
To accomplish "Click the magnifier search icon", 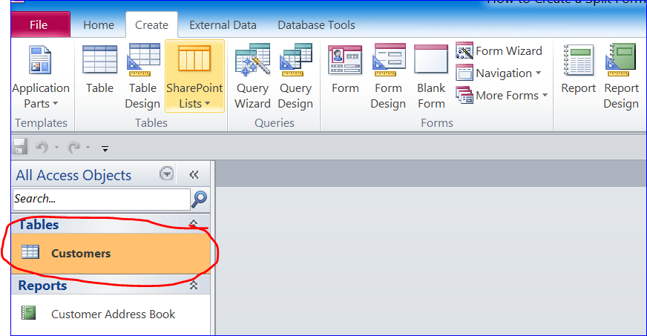I will tap(200, 199).
